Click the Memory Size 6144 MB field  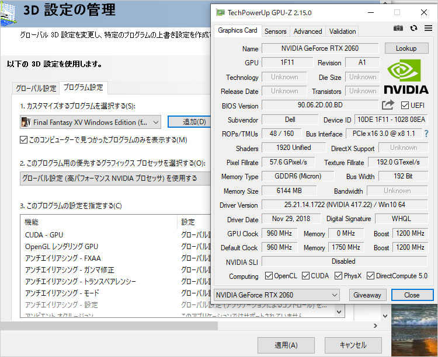point(289,191)
